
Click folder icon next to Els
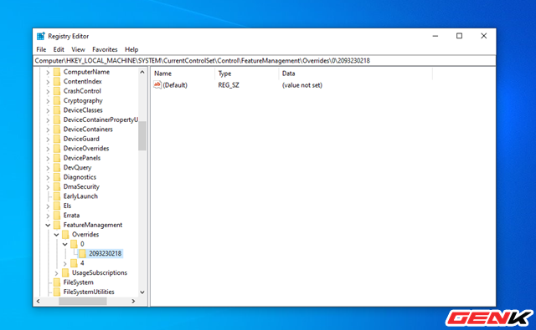click(x=57, y=206)
